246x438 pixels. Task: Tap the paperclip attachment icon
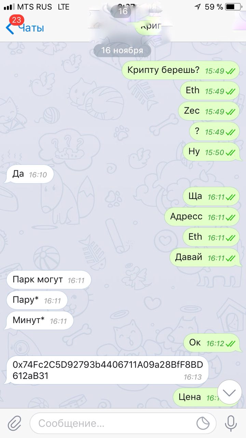click(x=14, y=423)
